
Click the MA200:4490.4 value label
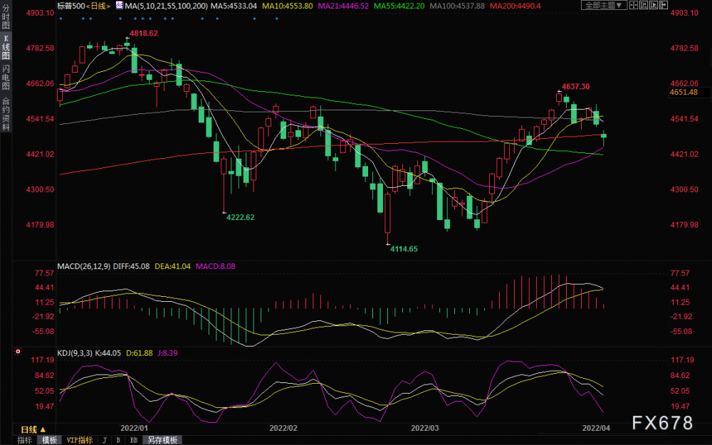coord(515,6)
